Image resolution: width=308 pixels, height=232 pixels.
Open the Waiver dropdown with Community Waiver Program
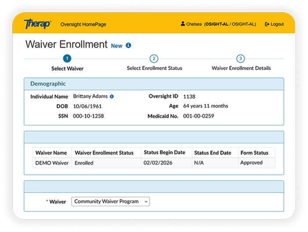[110, 201]
